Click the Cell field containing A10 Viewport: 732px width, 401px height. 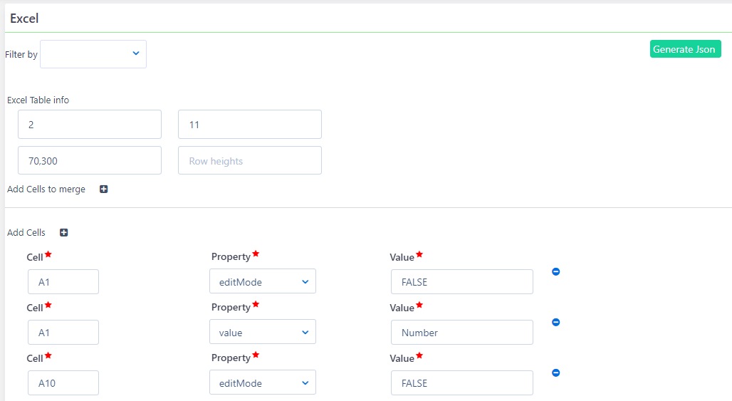point(63,382)
